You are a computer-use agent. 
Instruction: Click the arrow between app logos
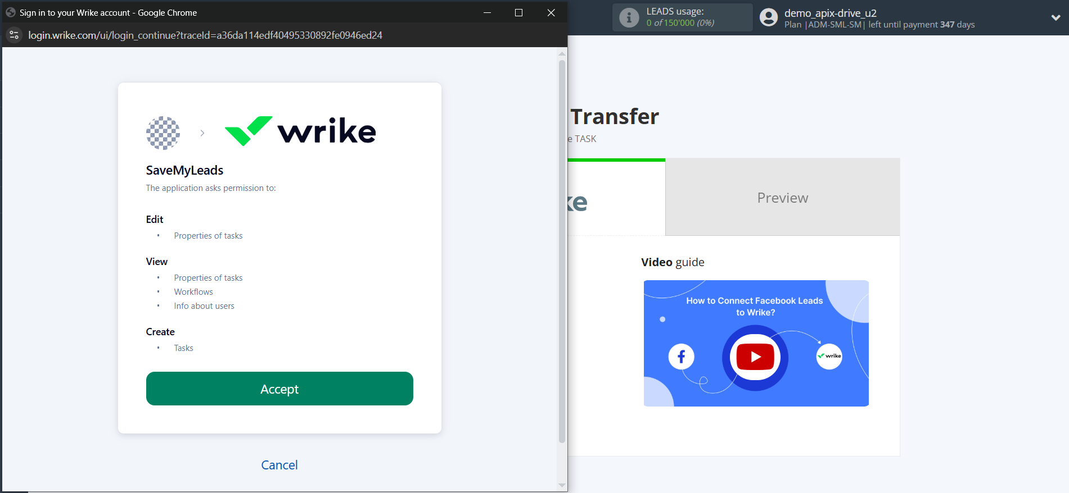(x=202, y=133)
